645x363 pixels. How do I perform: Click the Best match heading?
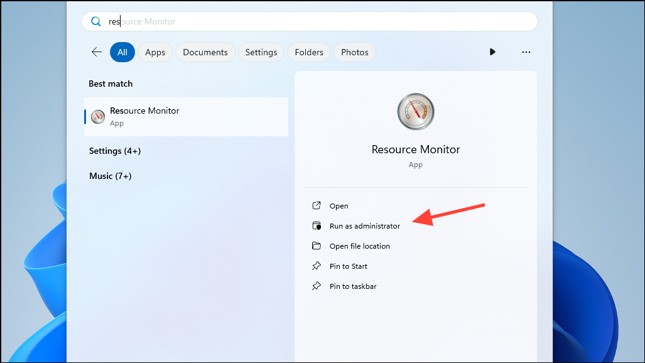tap(111, 84)
